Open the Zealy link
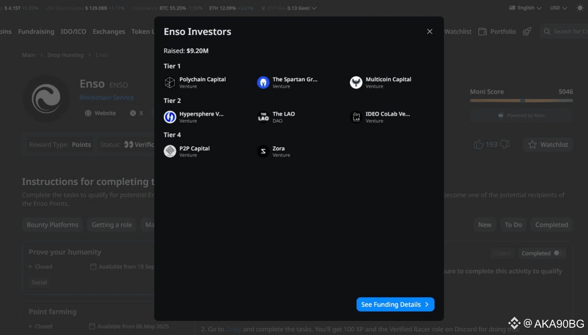This screenshot has height=335, width=588. point(233,329)
